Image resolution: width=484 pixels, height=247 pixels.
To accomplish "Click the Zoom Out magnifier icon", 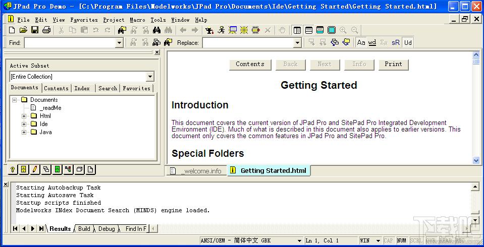I will pos(354,30).
